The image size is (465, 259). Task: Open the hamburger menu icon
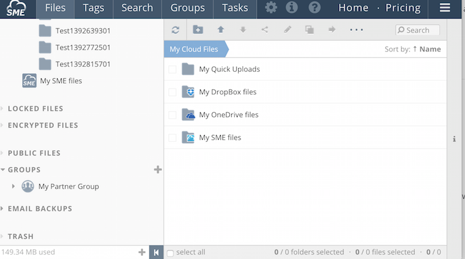[x=444, y=8]
